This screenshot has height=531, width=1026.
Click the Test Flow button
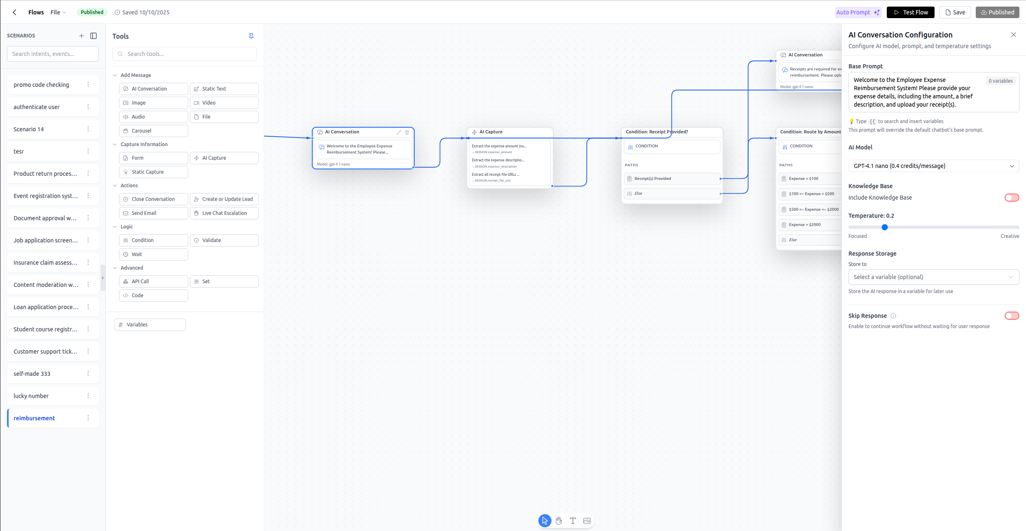(x=910, y=12)
